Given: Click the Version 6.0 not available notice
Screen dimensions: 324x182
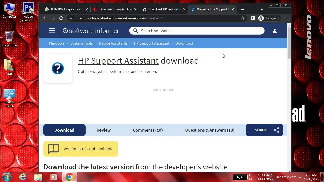Looking at the screenshot, I should 81,149.
